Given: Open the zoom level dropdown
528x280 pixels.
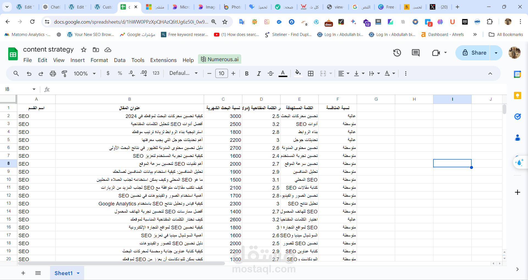Looking at the screenshot, I should (85, 73).
